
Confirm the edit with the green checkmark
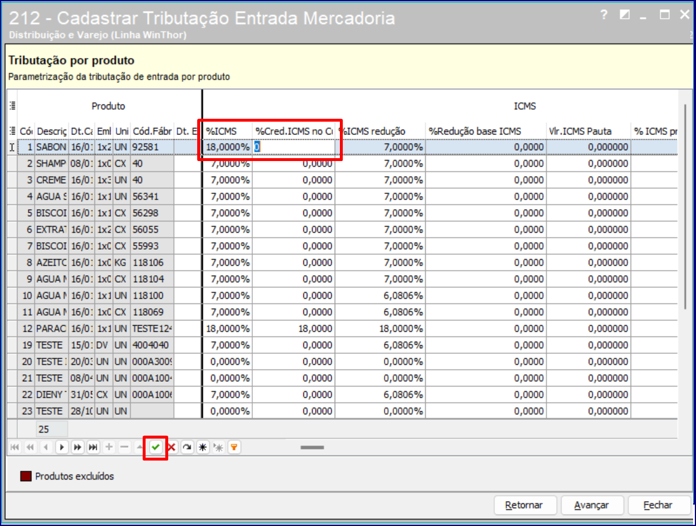tap(155, 447)
